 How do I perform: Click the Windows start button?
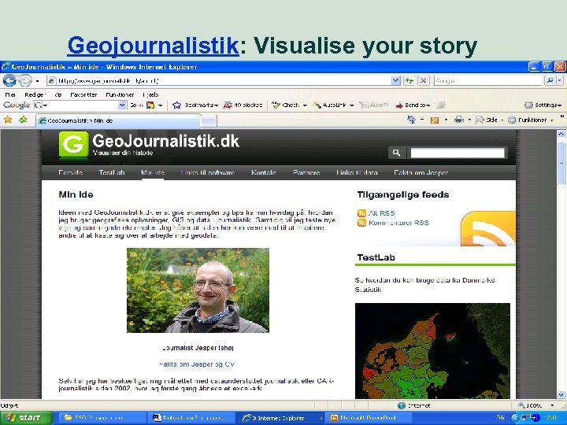coord(26,418)
